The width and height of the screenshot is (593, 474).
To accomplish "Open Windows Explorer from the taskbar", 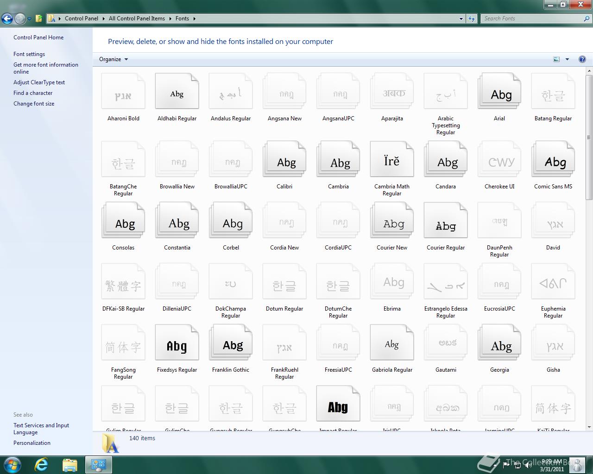I will tap(69, 465).
